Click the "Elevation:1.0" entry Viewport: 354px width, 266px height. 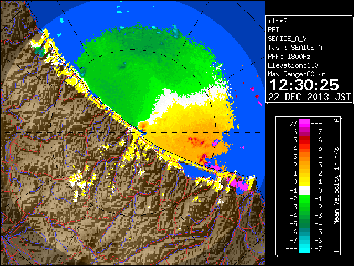click(x=293, y=65)
